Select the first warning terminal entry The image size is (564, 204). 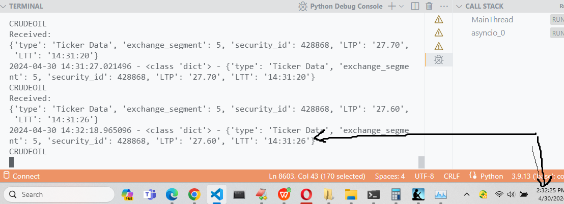click(x=438, y=20)
